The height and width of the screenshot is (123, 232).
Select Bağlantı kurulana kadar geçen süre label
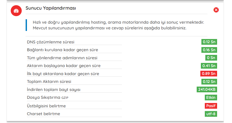pyautogui.click(x=63, y=50)
